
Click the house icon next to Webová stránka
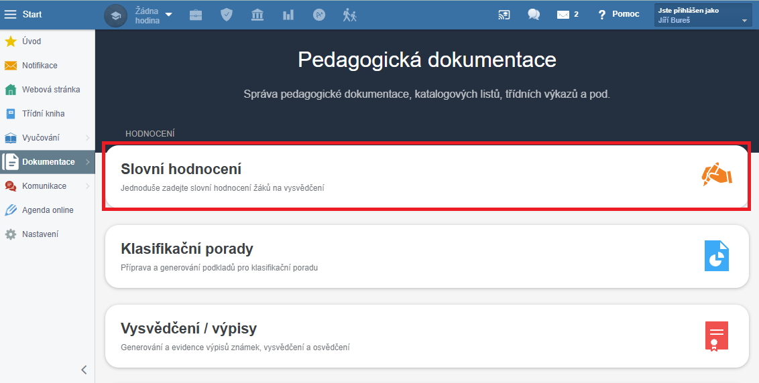point(11,90)
